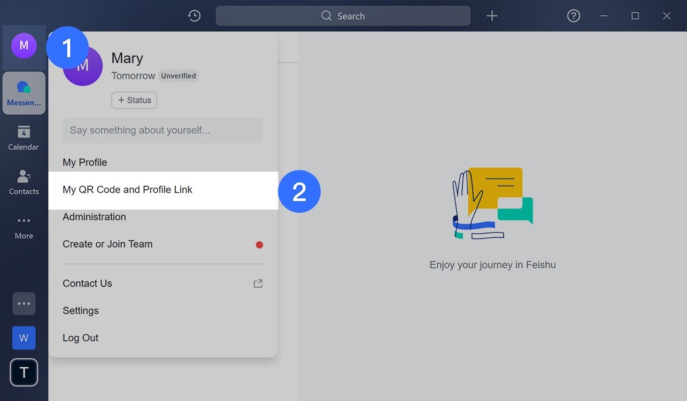Click the Search bar
687x401 pixels.
coord(343,16)
